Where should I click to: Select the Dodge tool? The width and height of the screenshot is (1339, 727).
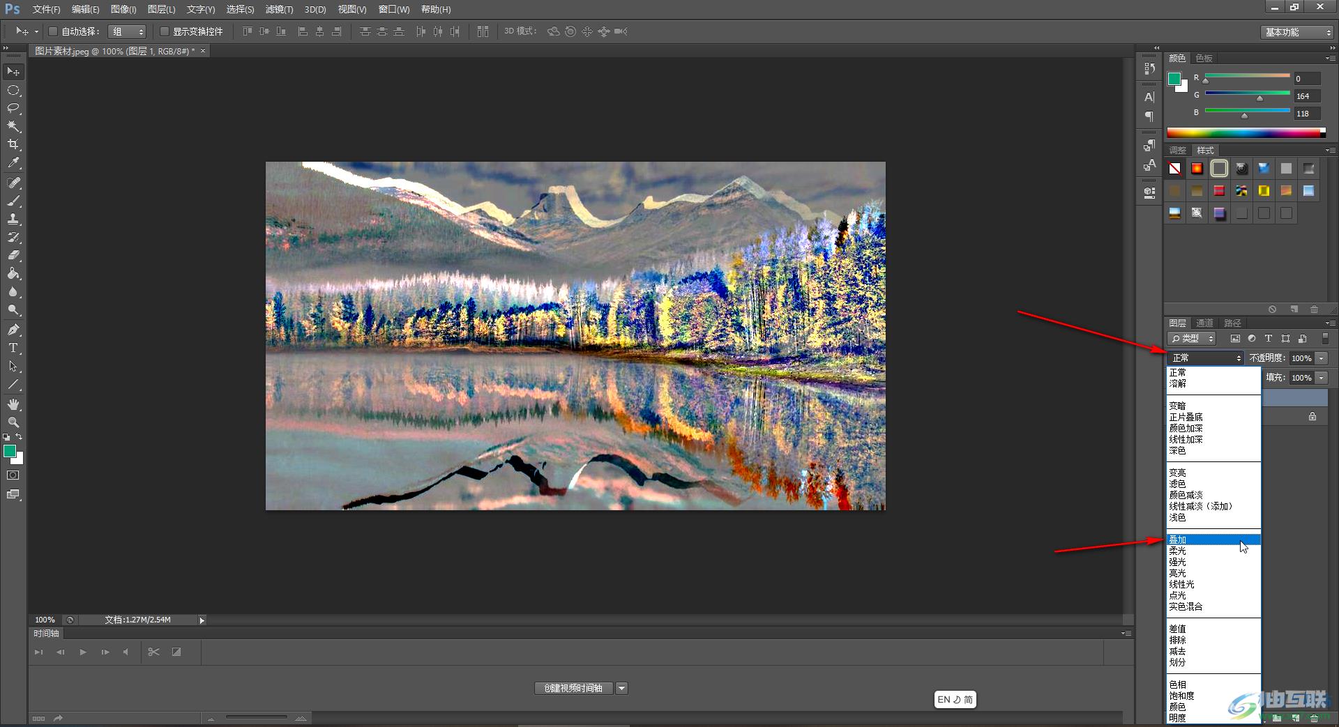coord(13,310)
